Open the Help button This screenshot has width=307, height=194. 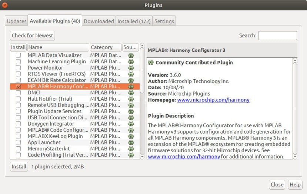point(295,185)
